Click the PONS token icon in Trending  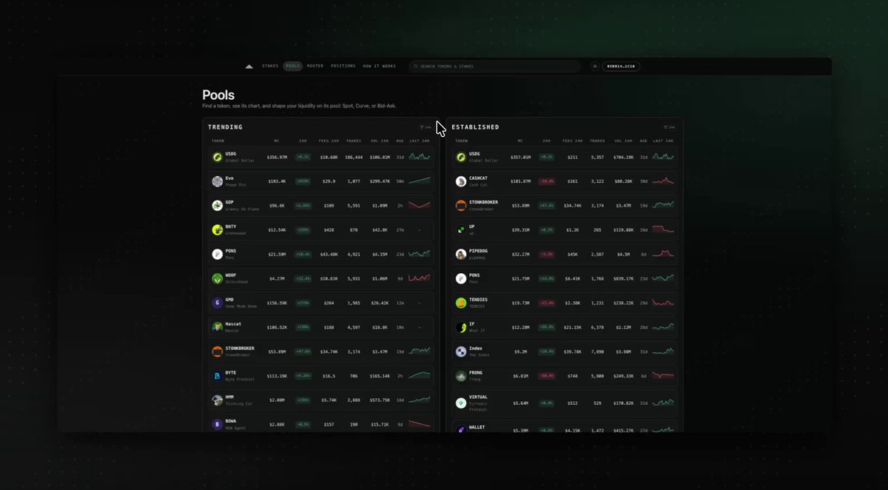(x=218, y=254)
